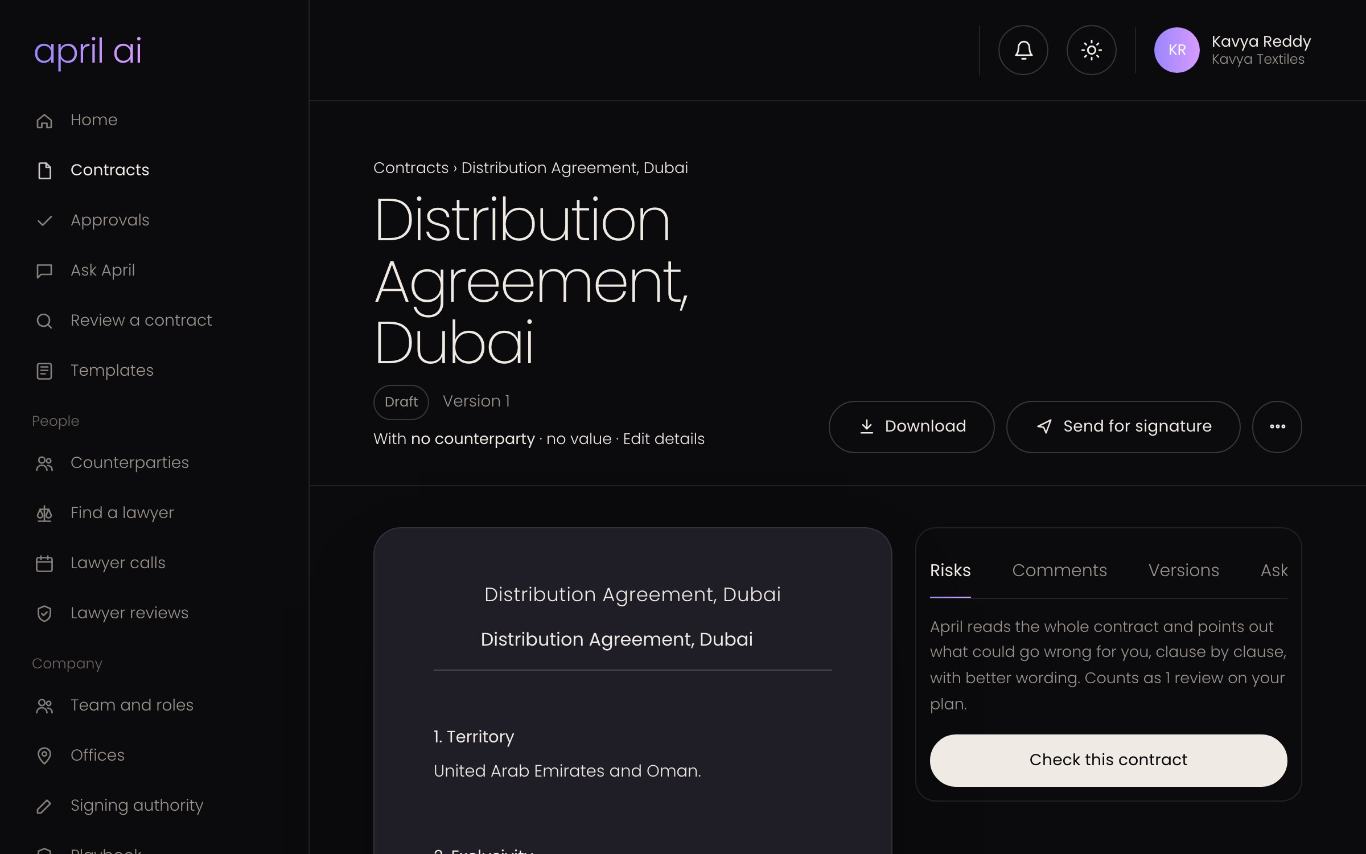1366x854 pixels.
Task: Click the Edit details link
Action: (664, 439)
